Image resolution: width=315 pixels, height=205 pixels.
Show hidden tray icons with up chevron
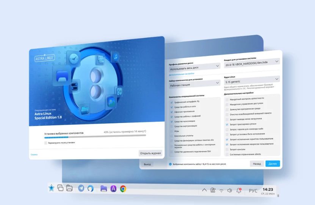click(x=204, y=190)
